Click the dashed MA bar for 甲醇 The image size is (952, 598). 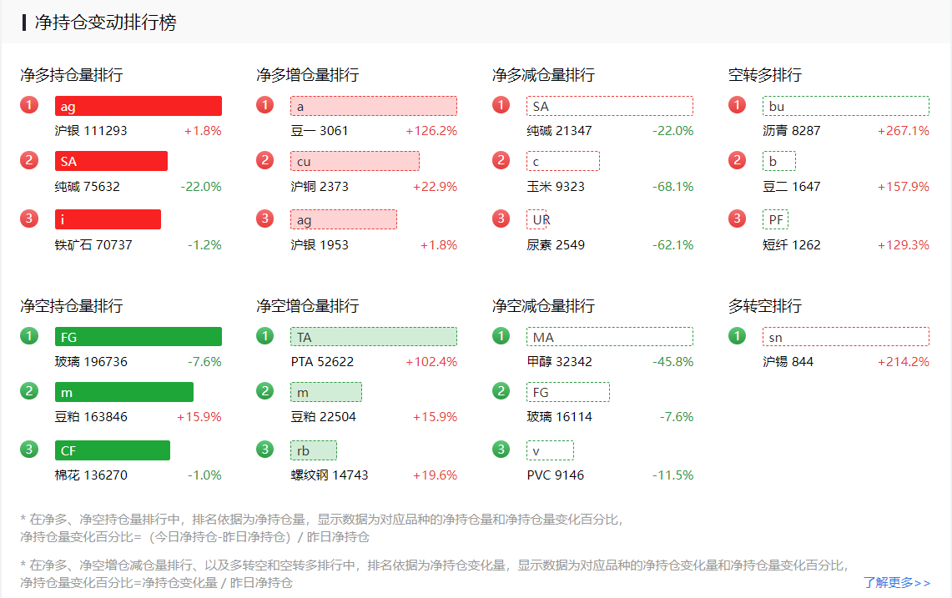pyautogui.click(x=610, y=337)
